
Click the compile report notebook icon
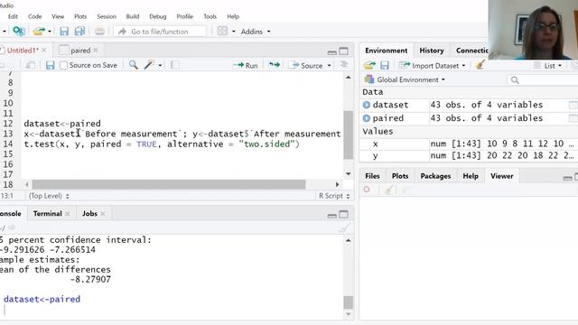pyautogui.click(x=175, y=65)
